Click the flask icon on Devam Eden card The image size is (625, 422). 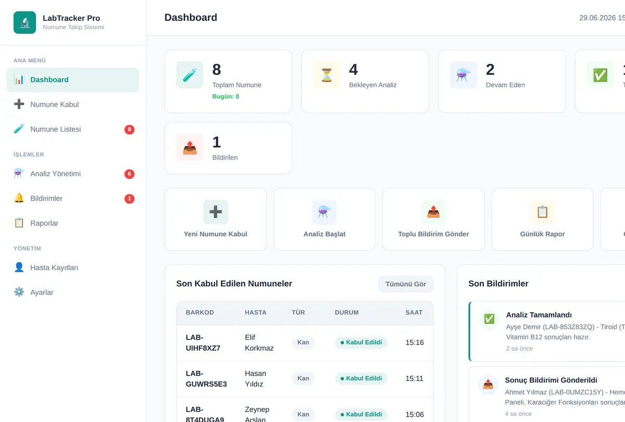(464, 75)
